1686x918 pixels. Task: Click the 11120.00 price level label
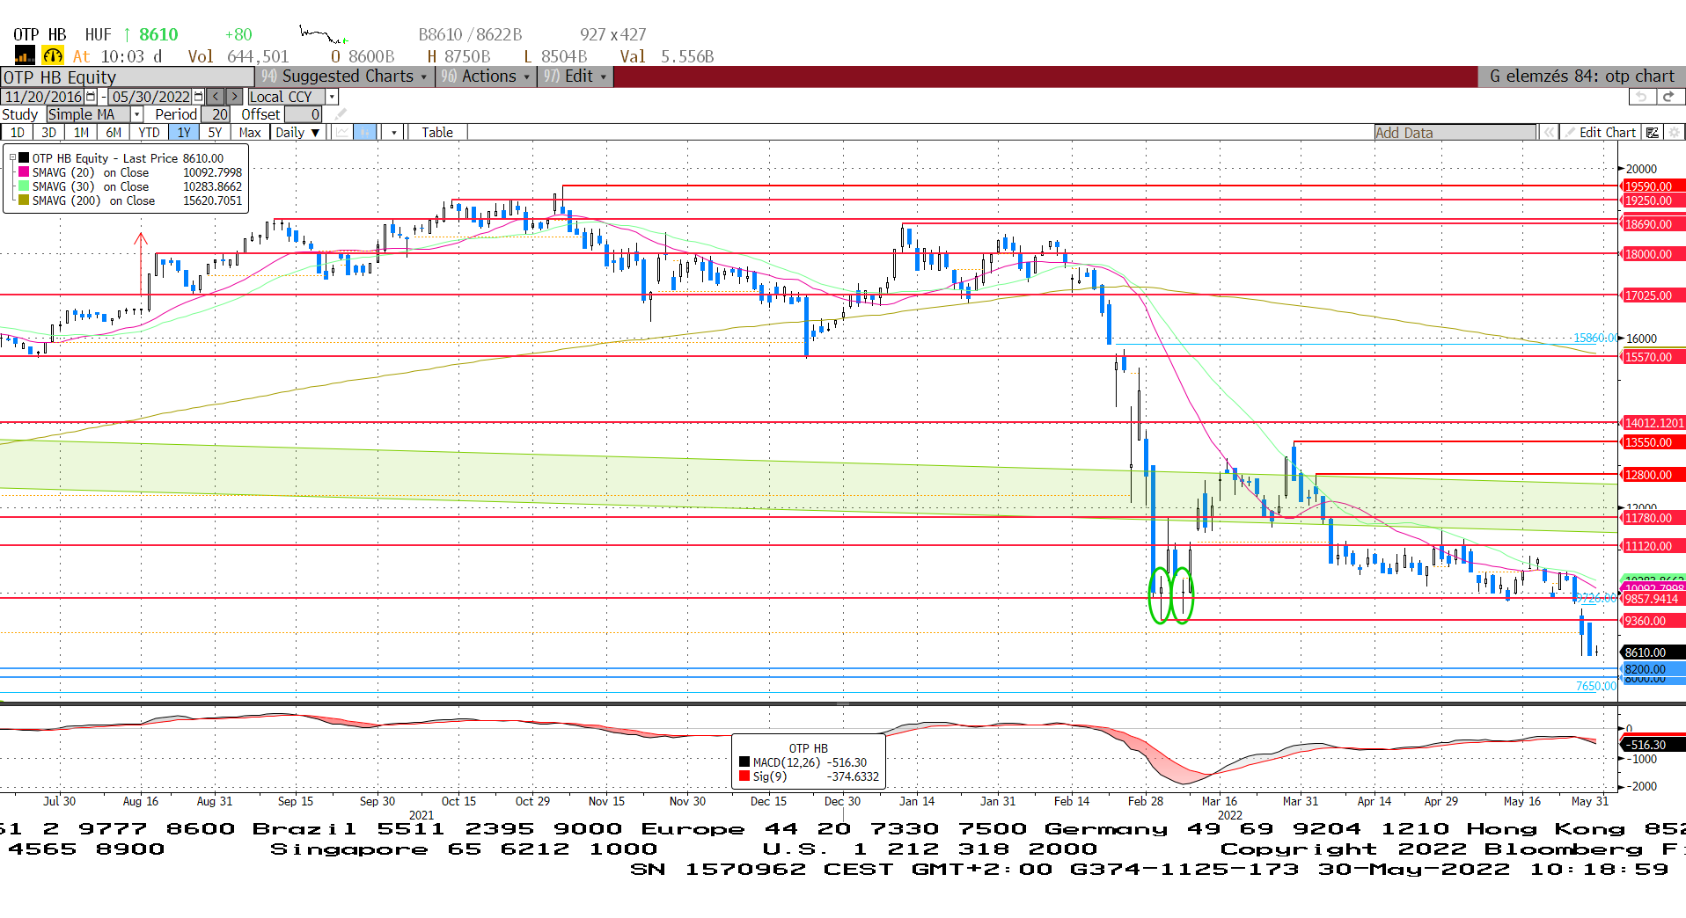(x=1653, y=546)
